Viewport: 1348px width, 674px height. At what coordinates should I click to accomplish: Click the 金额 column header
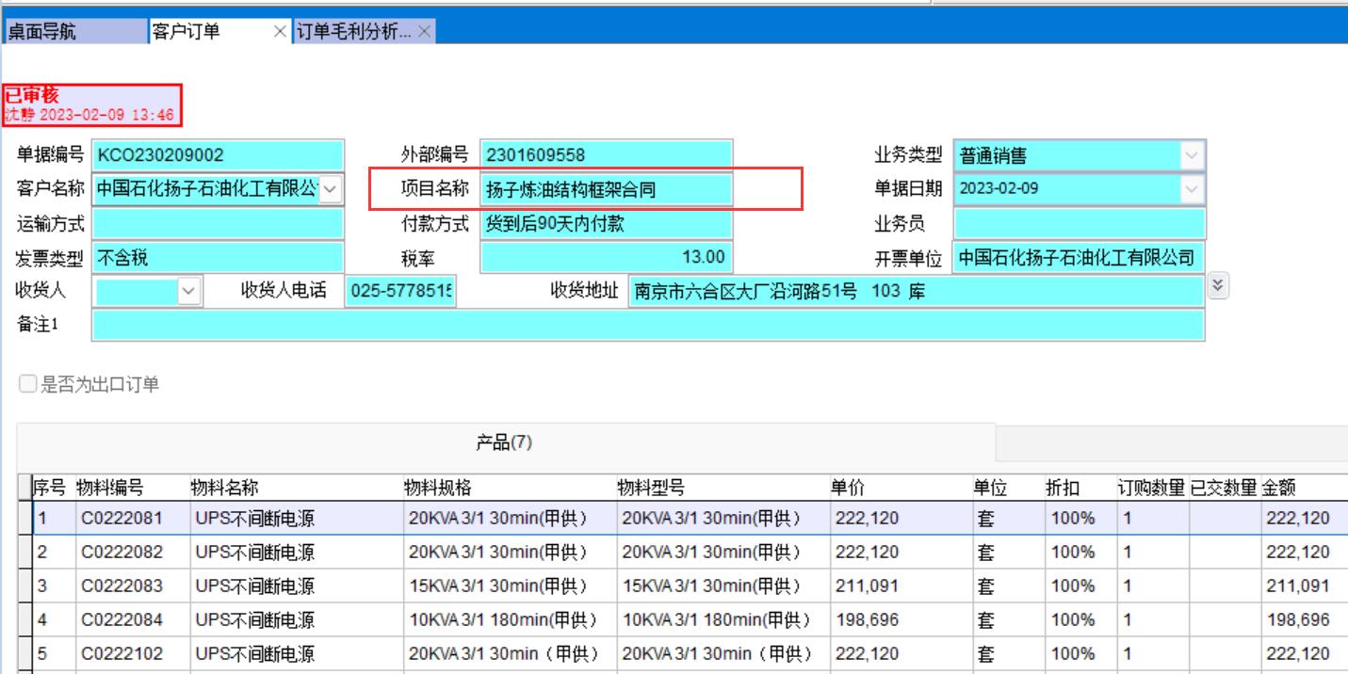point(1281,488)
